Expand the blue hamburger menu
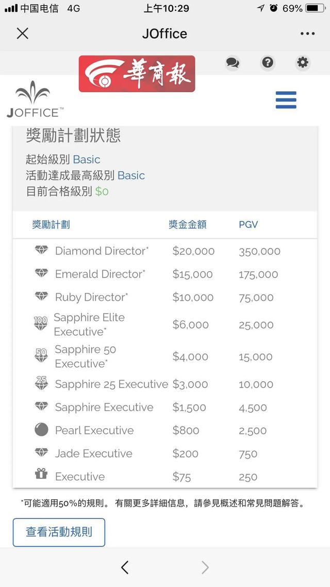330x587 pixels. click(x=286, y=100)
